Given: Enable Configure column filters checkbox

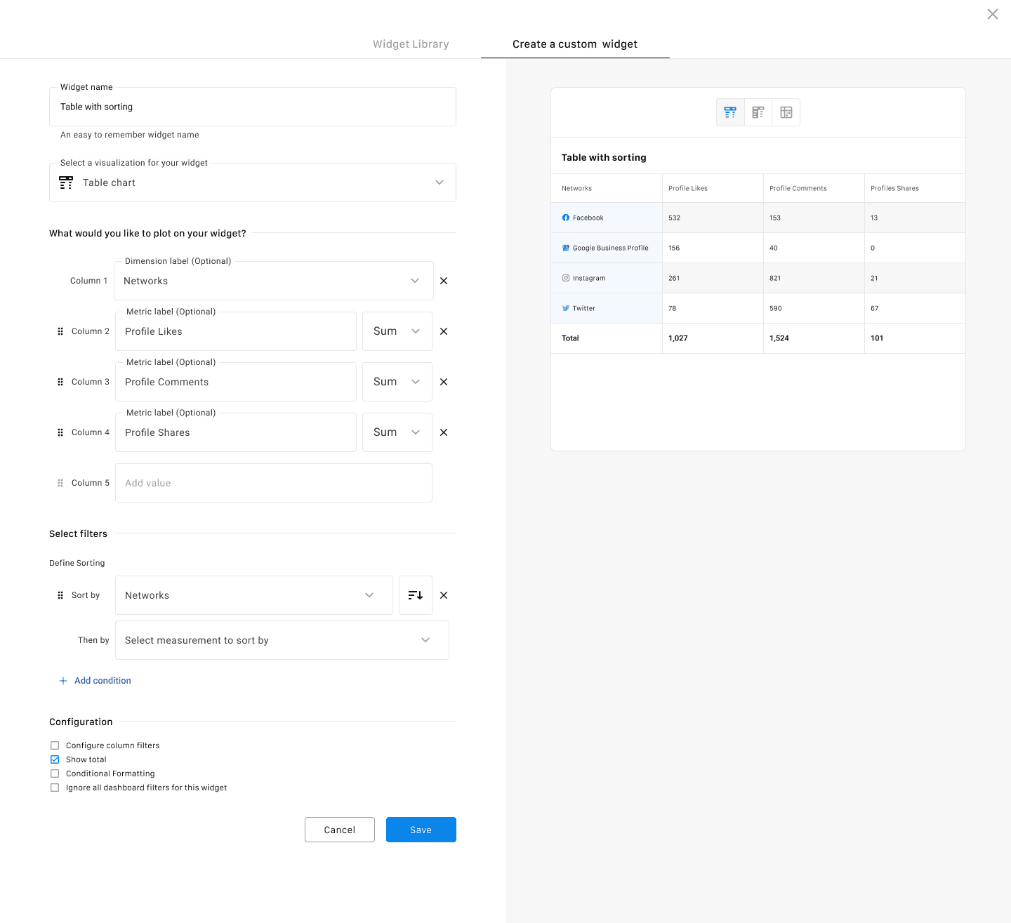Looking at the screenshot, I should (55, 745).
